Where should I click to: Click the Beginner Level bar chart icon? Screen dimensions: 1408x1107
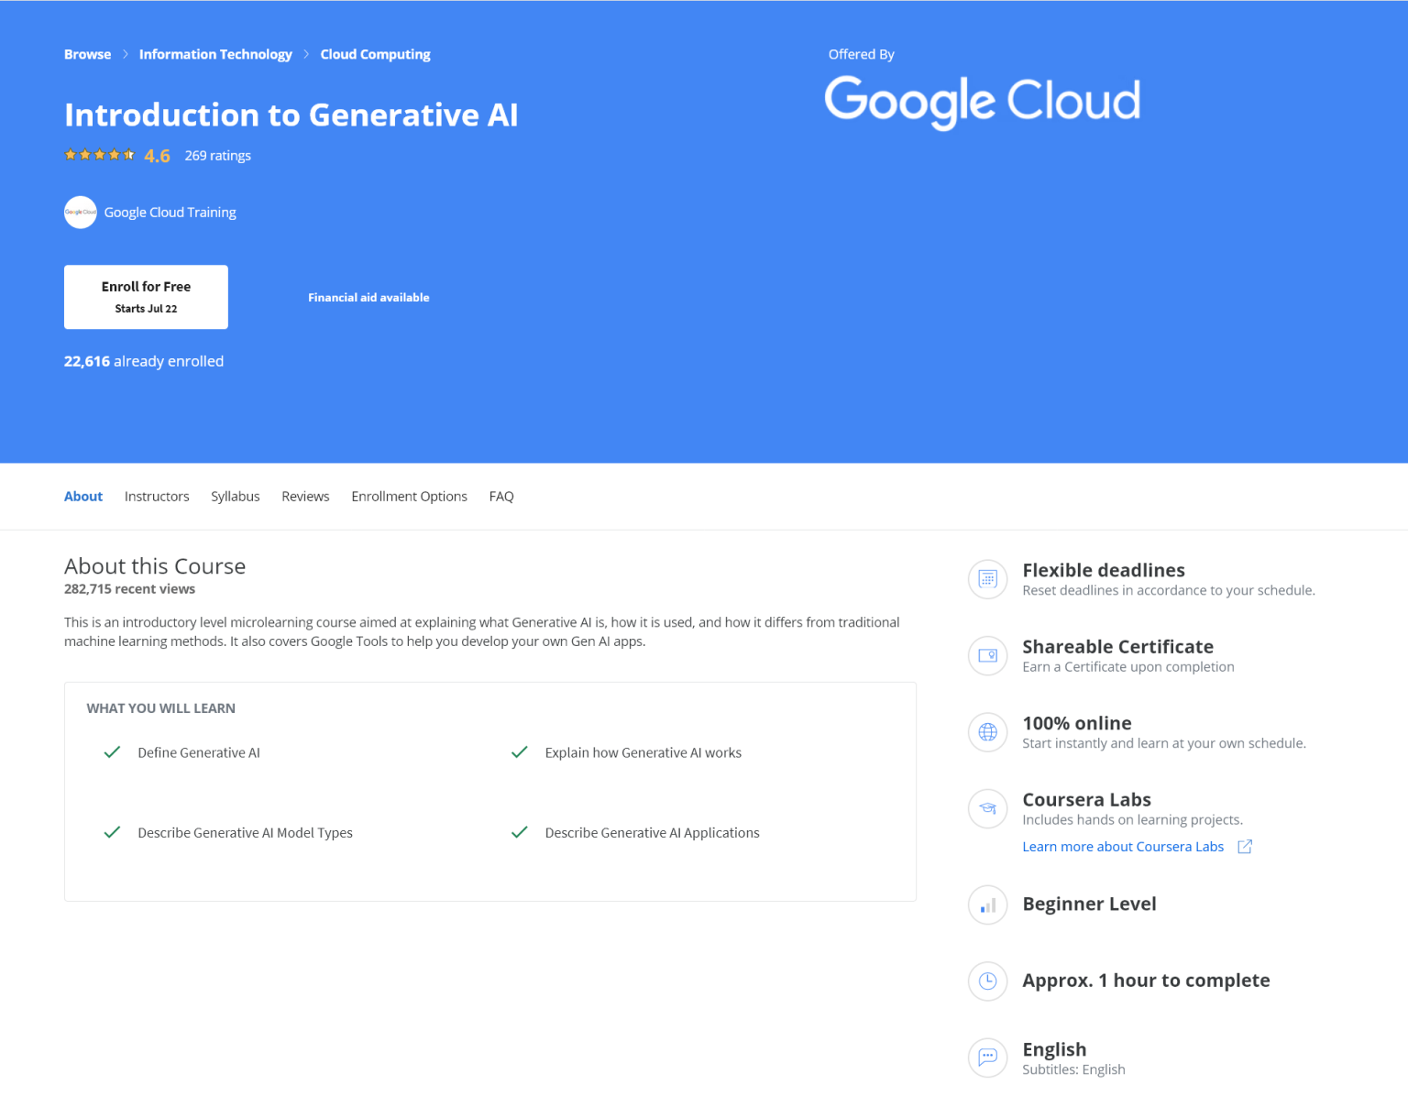pyautogui.click(x=987, y=905)
